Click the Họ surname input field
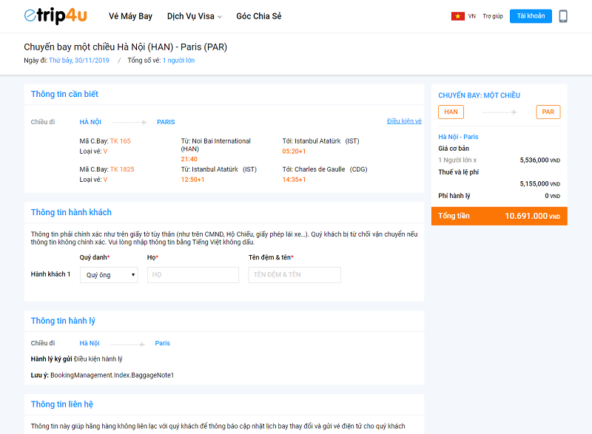Screen dimensions: 592x434 point(193,275)
